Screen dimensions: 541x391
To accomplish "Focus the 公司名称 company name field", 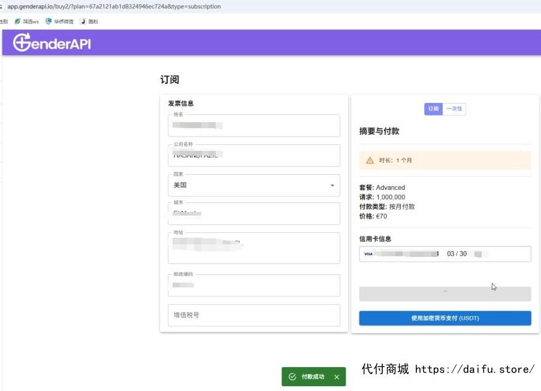I will click(x=254, y=156).
